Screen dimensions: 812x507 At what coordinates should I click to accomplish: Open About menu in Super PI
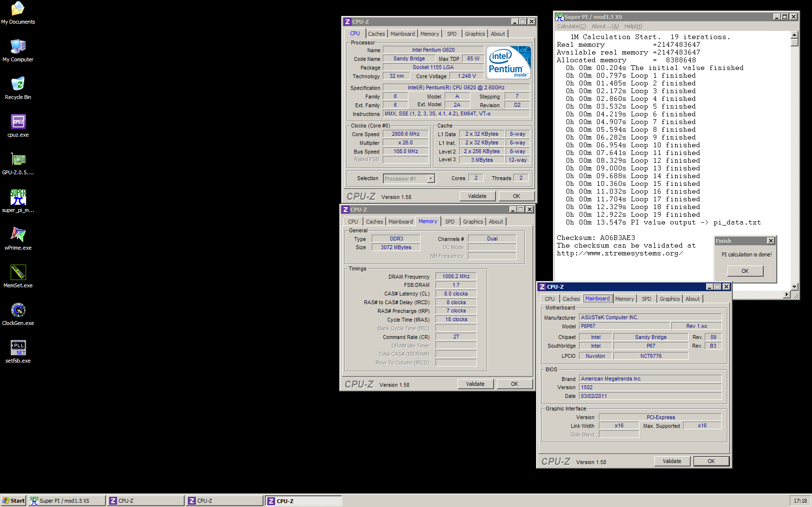[605, 26]
